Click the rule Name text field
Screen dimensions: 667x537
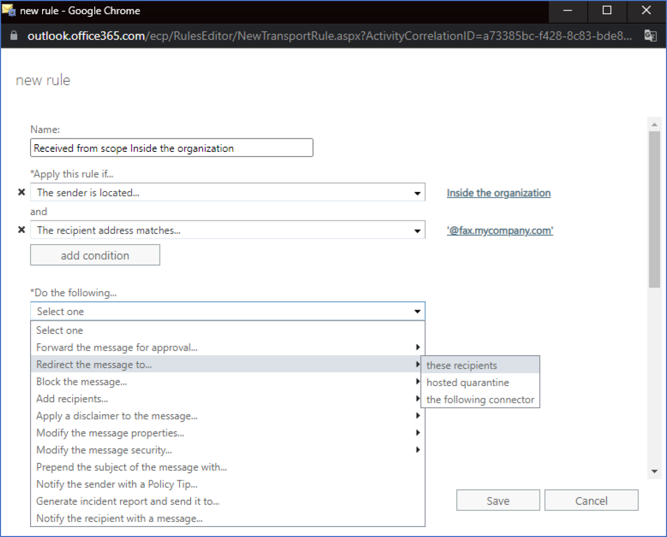coord(172,148)
